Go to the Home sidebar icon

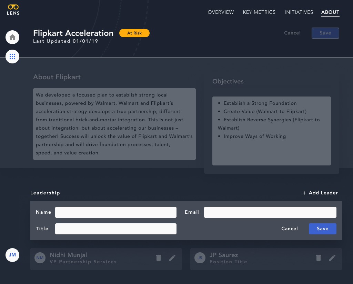[12, 37]
